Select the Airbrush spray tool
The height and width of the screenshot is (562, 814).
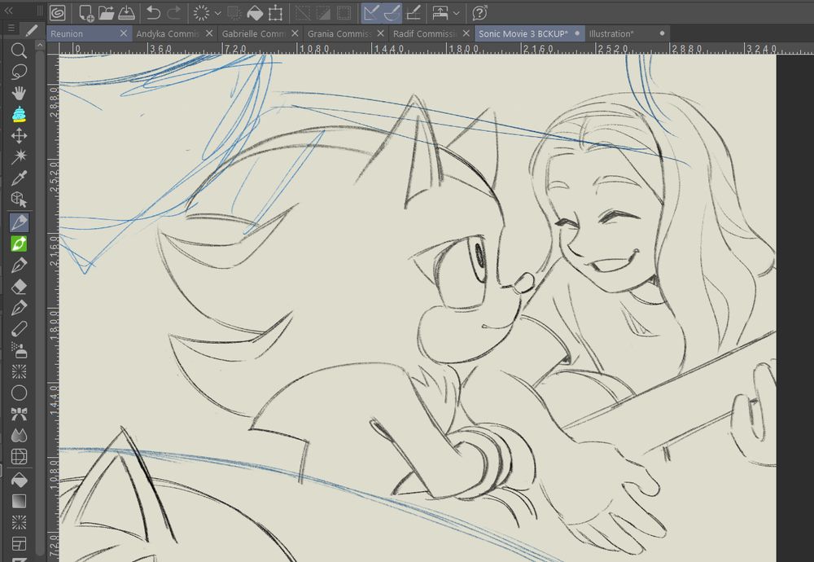click(20, 350)
